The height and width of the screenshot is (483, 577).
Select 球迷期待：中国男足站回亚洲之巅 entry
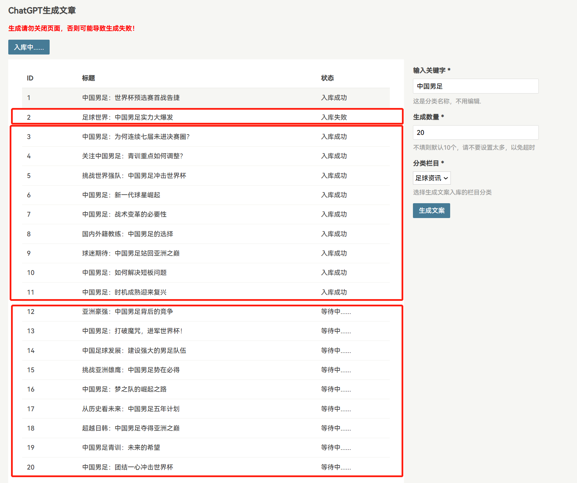[131, 253]
